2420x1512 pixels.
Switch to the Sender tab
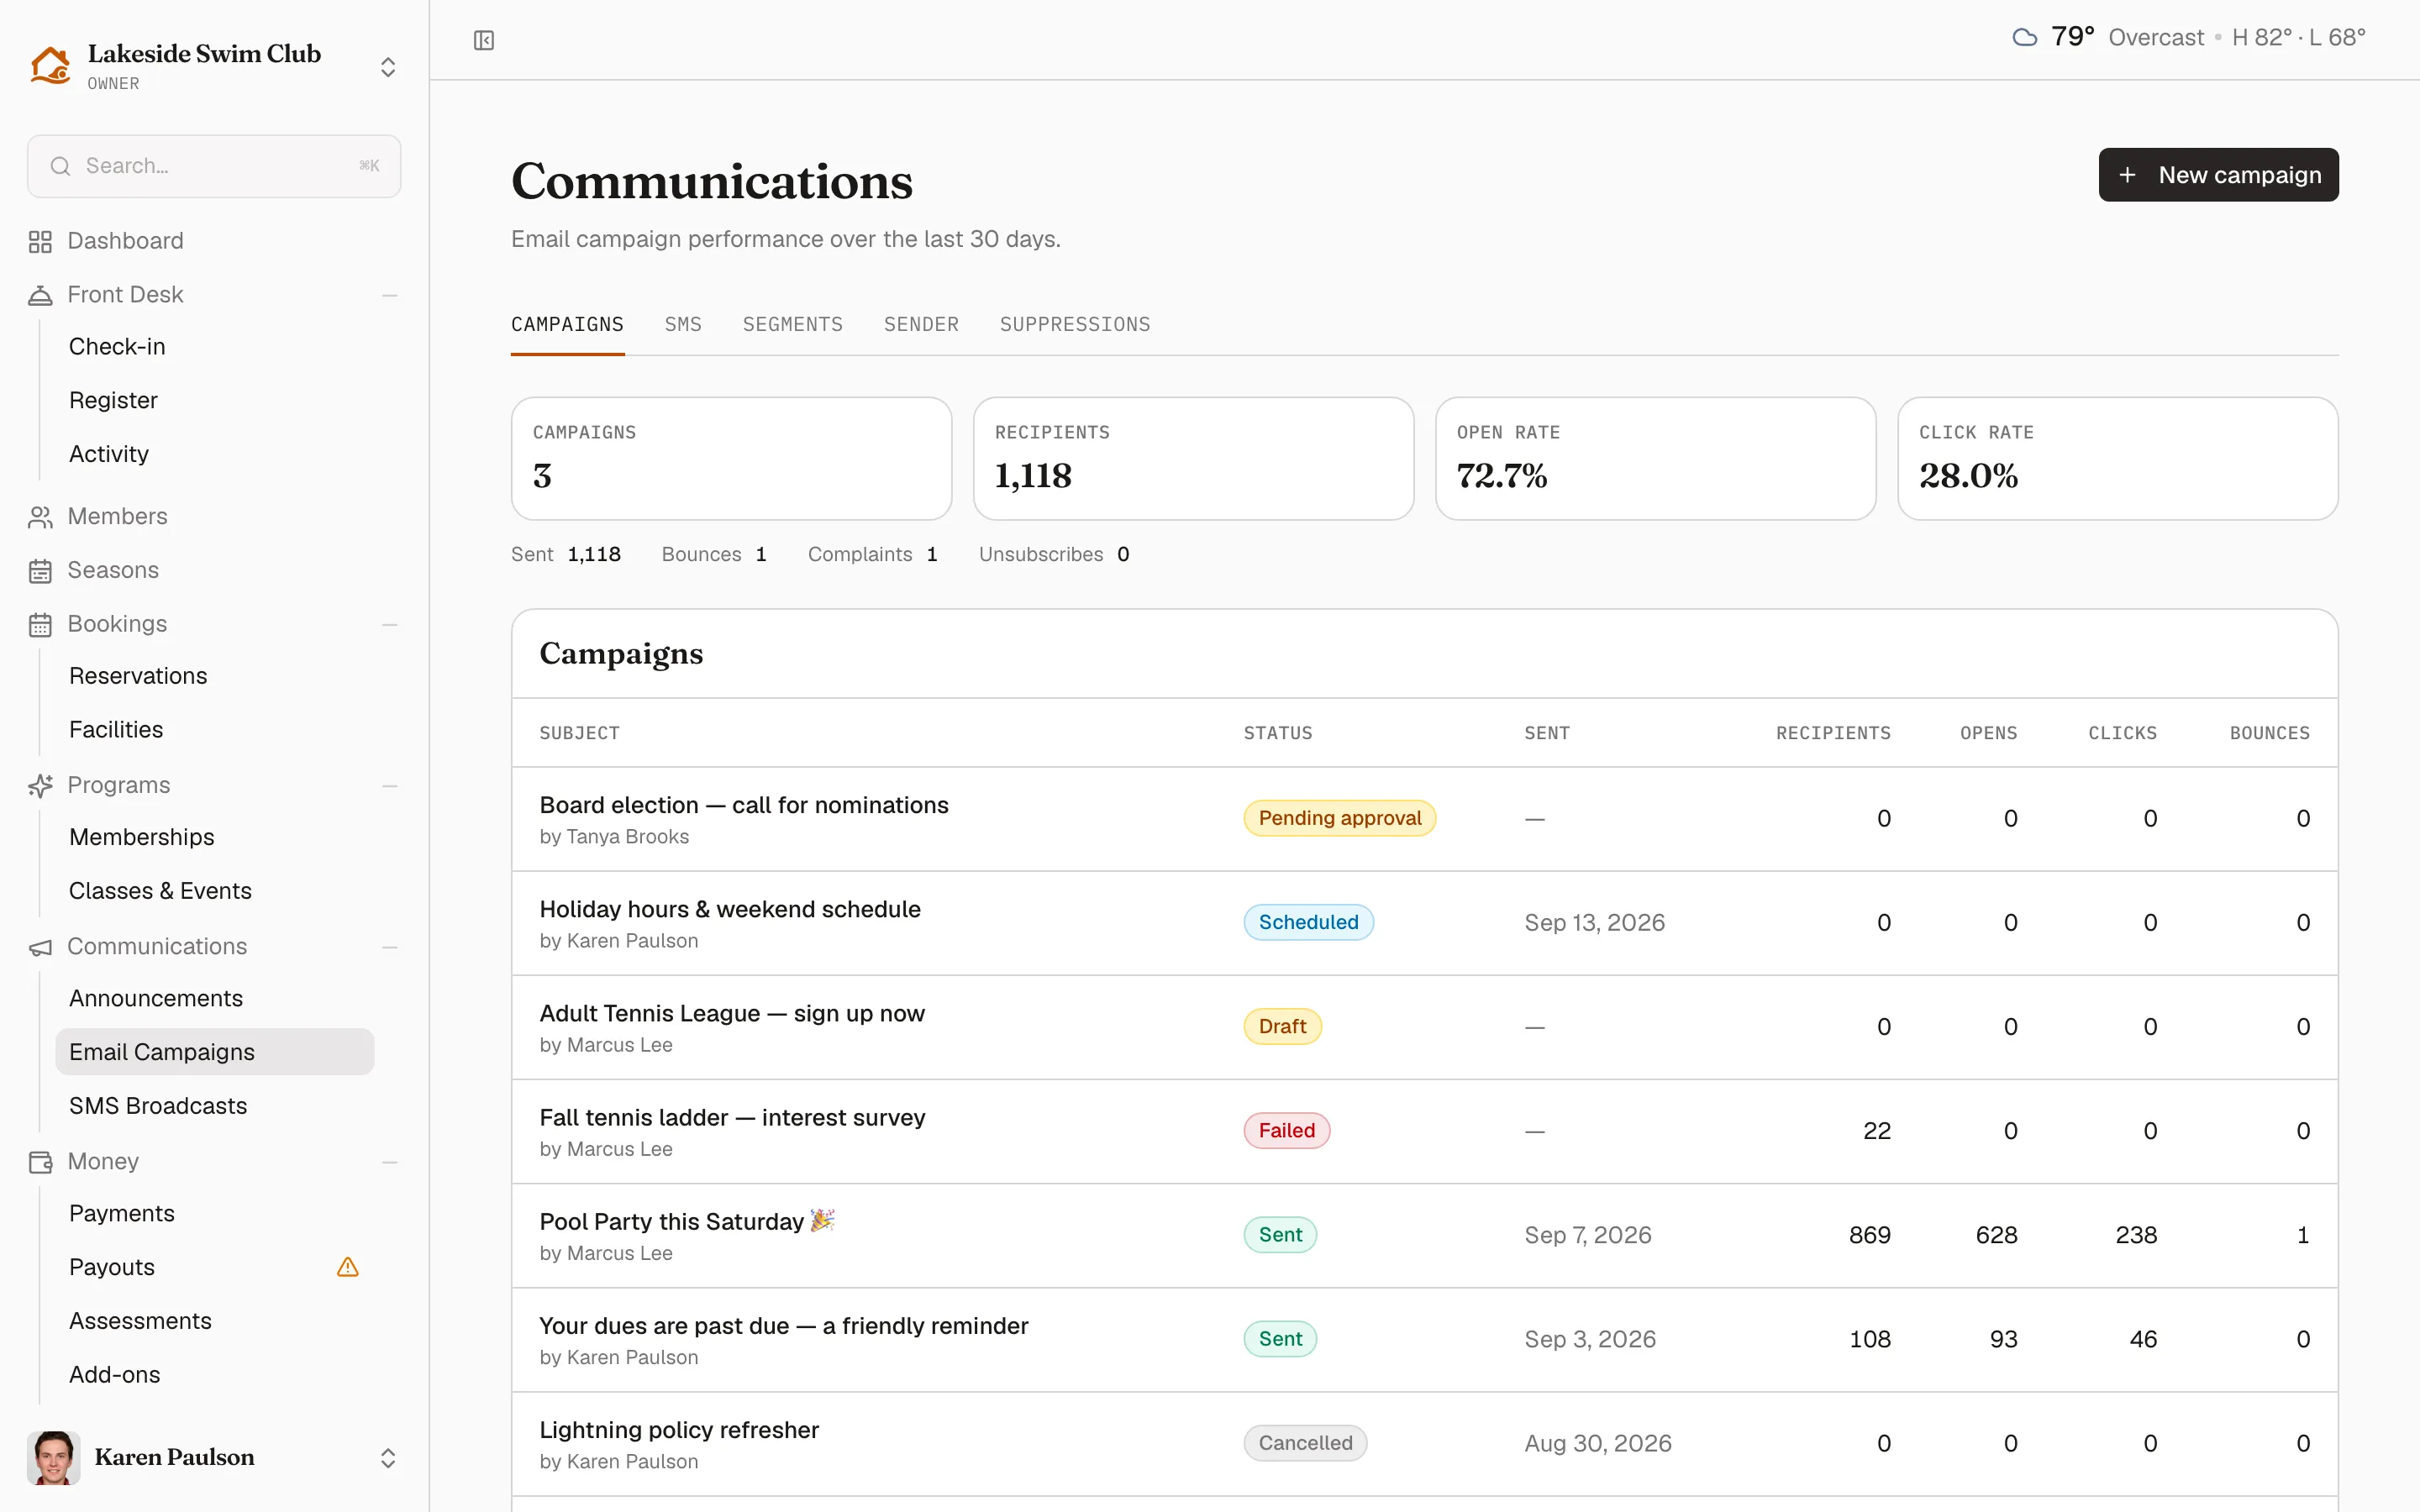(921, 324)
